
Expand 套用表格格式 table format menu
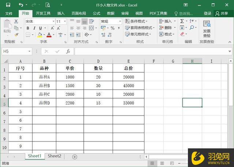coord(140,28)
